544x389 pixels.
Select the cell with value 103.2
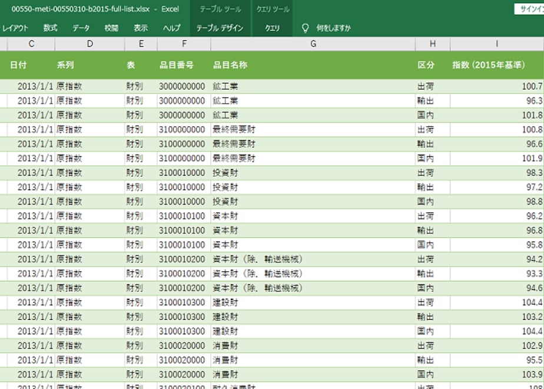pos(497,317)
